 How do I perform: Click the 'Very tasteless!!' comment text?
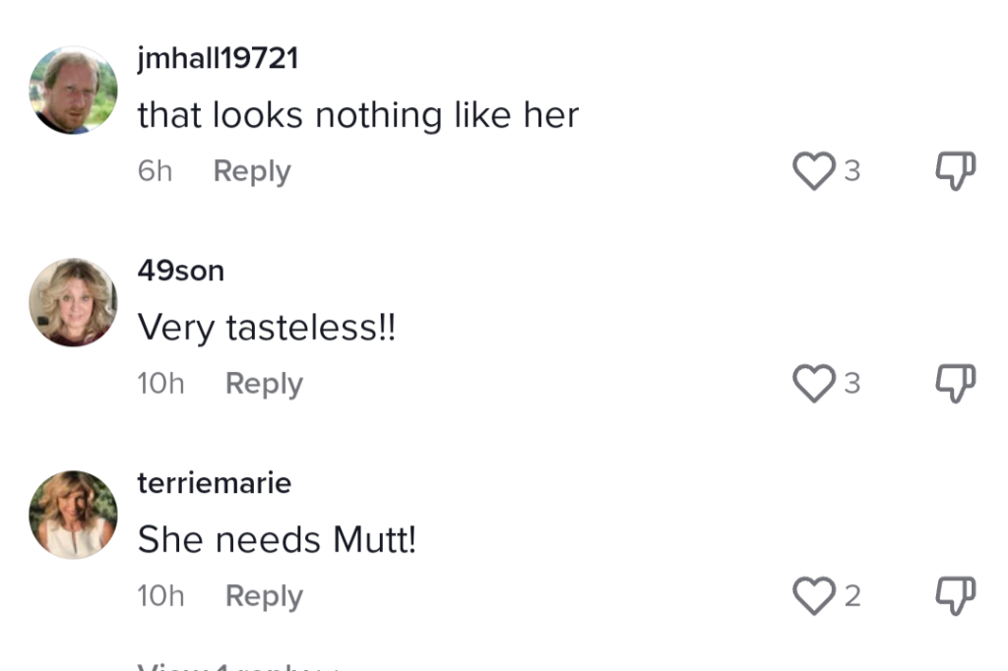pyautogui.click(x=267, y=328)
